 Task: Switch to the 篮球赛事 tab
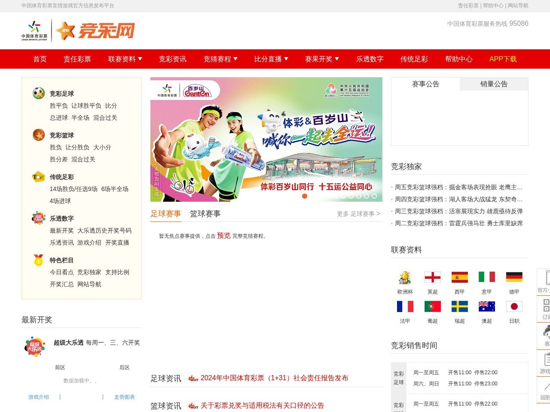205,214
